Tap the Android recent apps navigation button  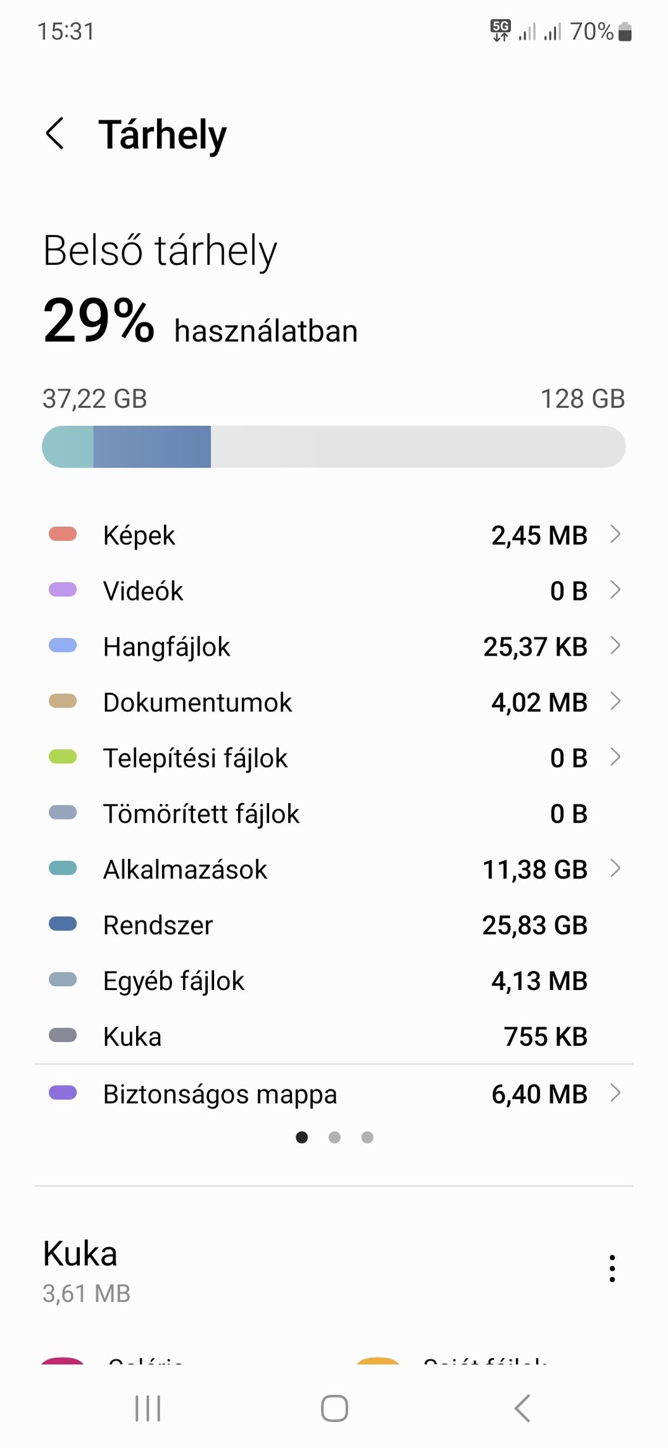148,1408
